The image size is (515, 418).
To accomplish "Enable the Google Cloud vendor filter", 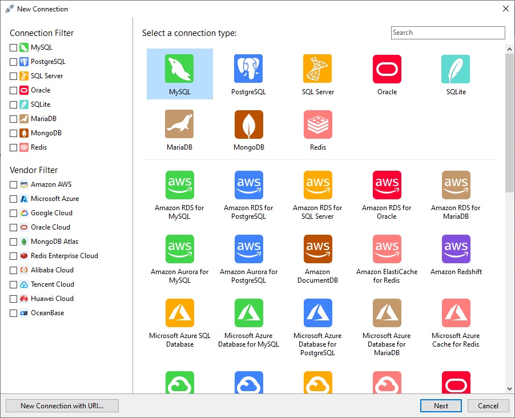I will point(14,213).
